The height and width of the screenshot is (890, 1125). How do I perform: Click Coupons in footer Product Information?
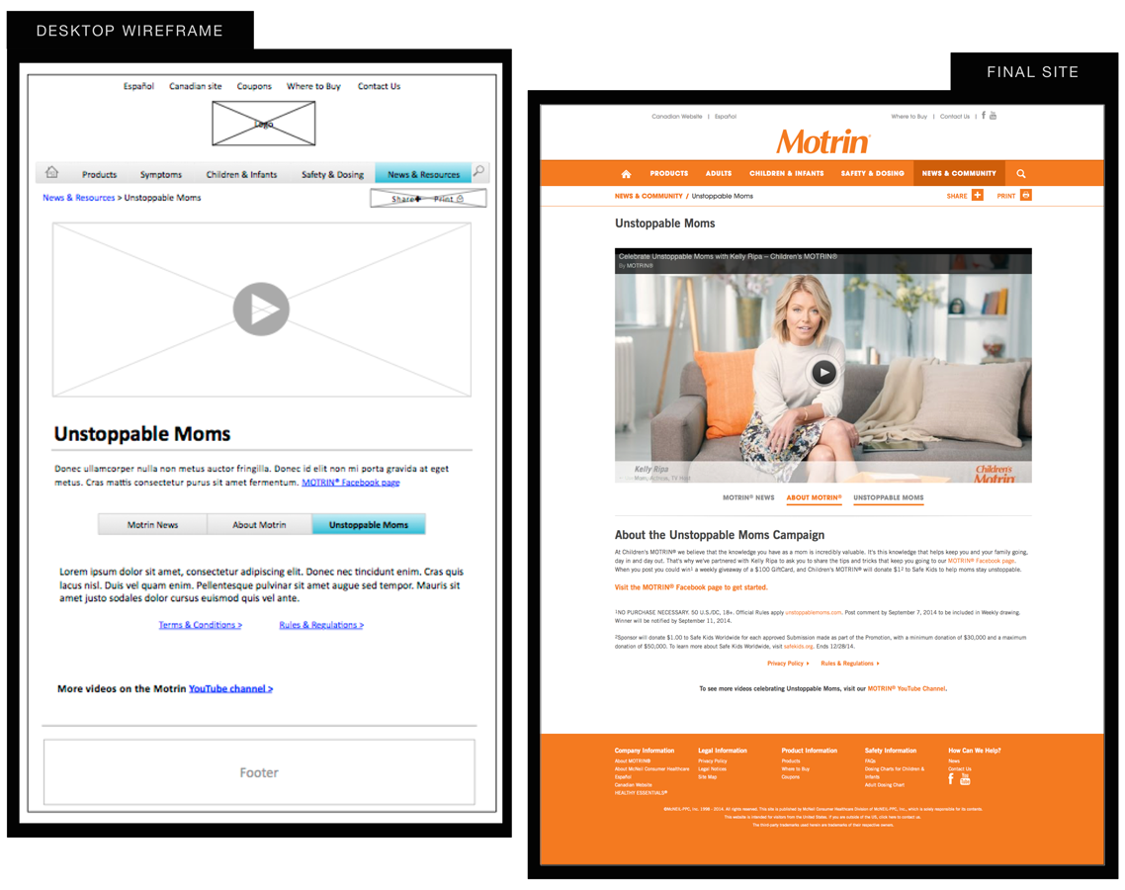pos(790,776)
